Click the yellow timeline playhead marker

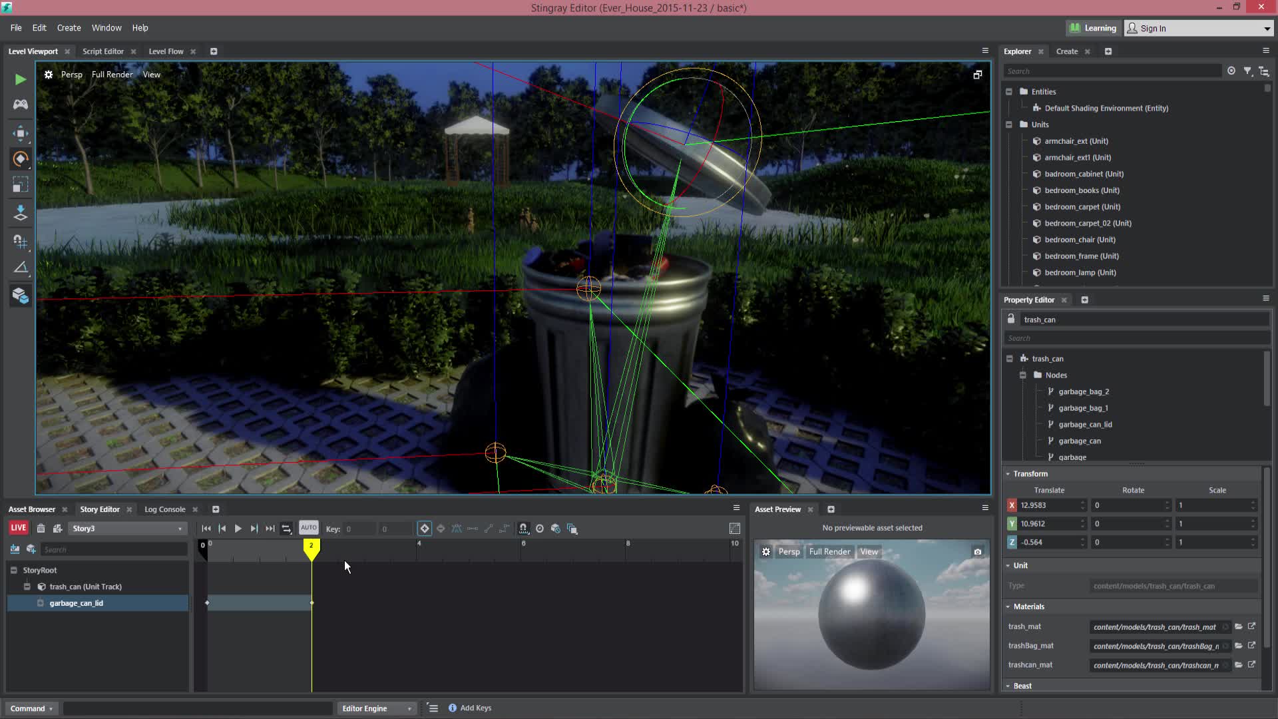[x=311, y=549]
